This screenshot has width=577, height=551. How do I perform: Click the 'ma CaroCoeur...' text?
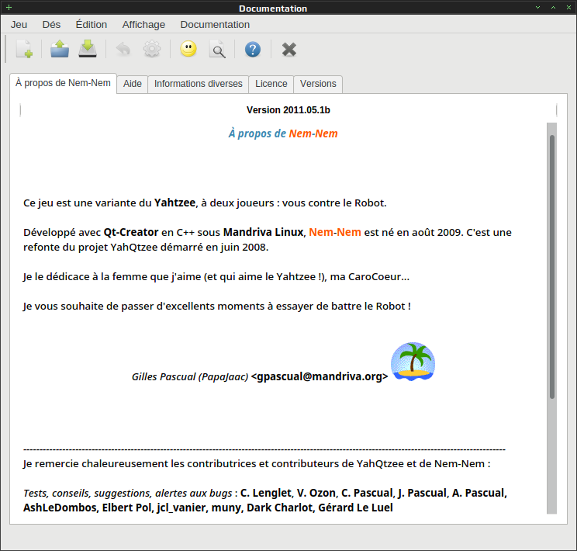click(x=369, y=276)
